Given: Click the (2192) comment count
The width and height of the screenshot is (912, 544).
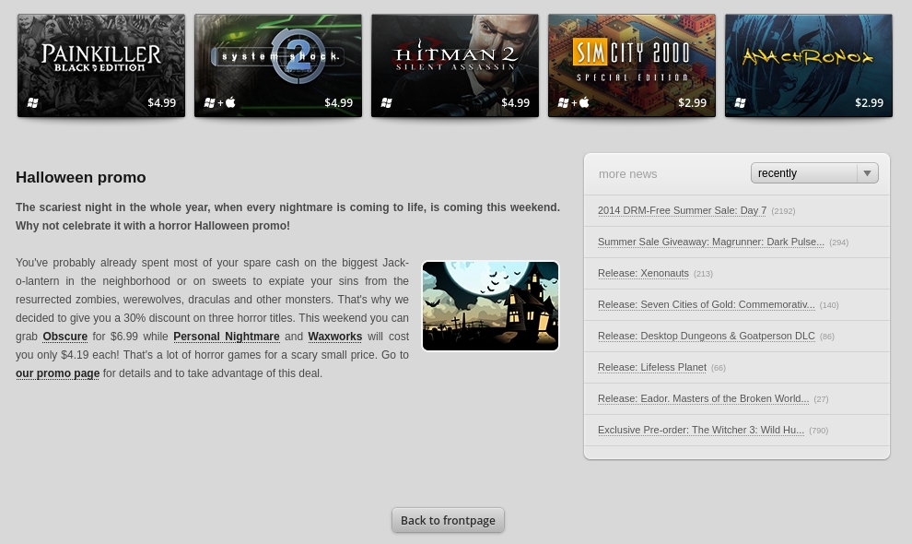Looking at the screenshot, I should click(783, 211).
